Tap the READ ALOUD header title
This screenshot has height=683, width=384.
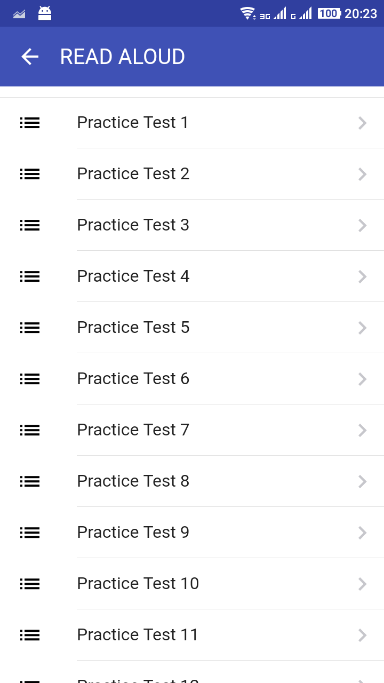coord(122,57)
